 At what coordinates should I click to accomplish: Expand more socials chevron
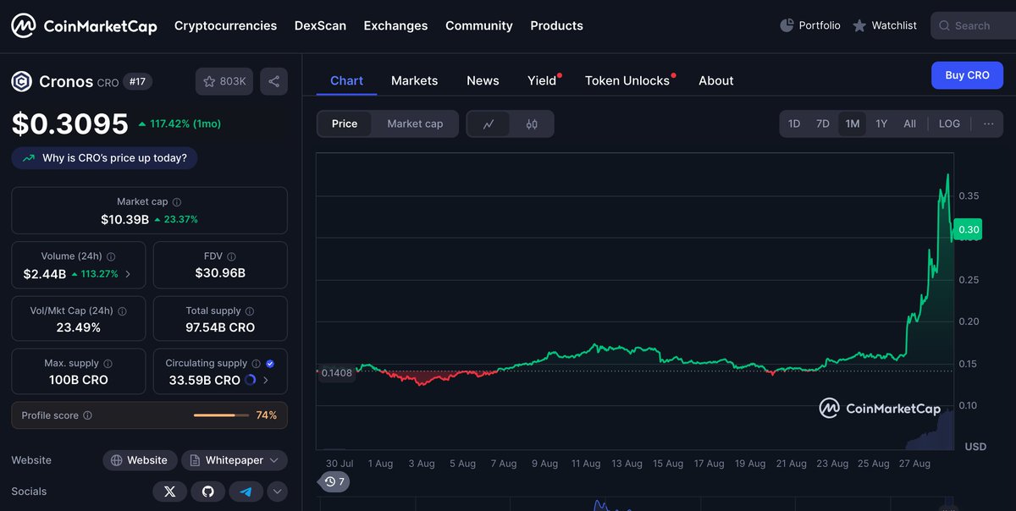[277, 492]
